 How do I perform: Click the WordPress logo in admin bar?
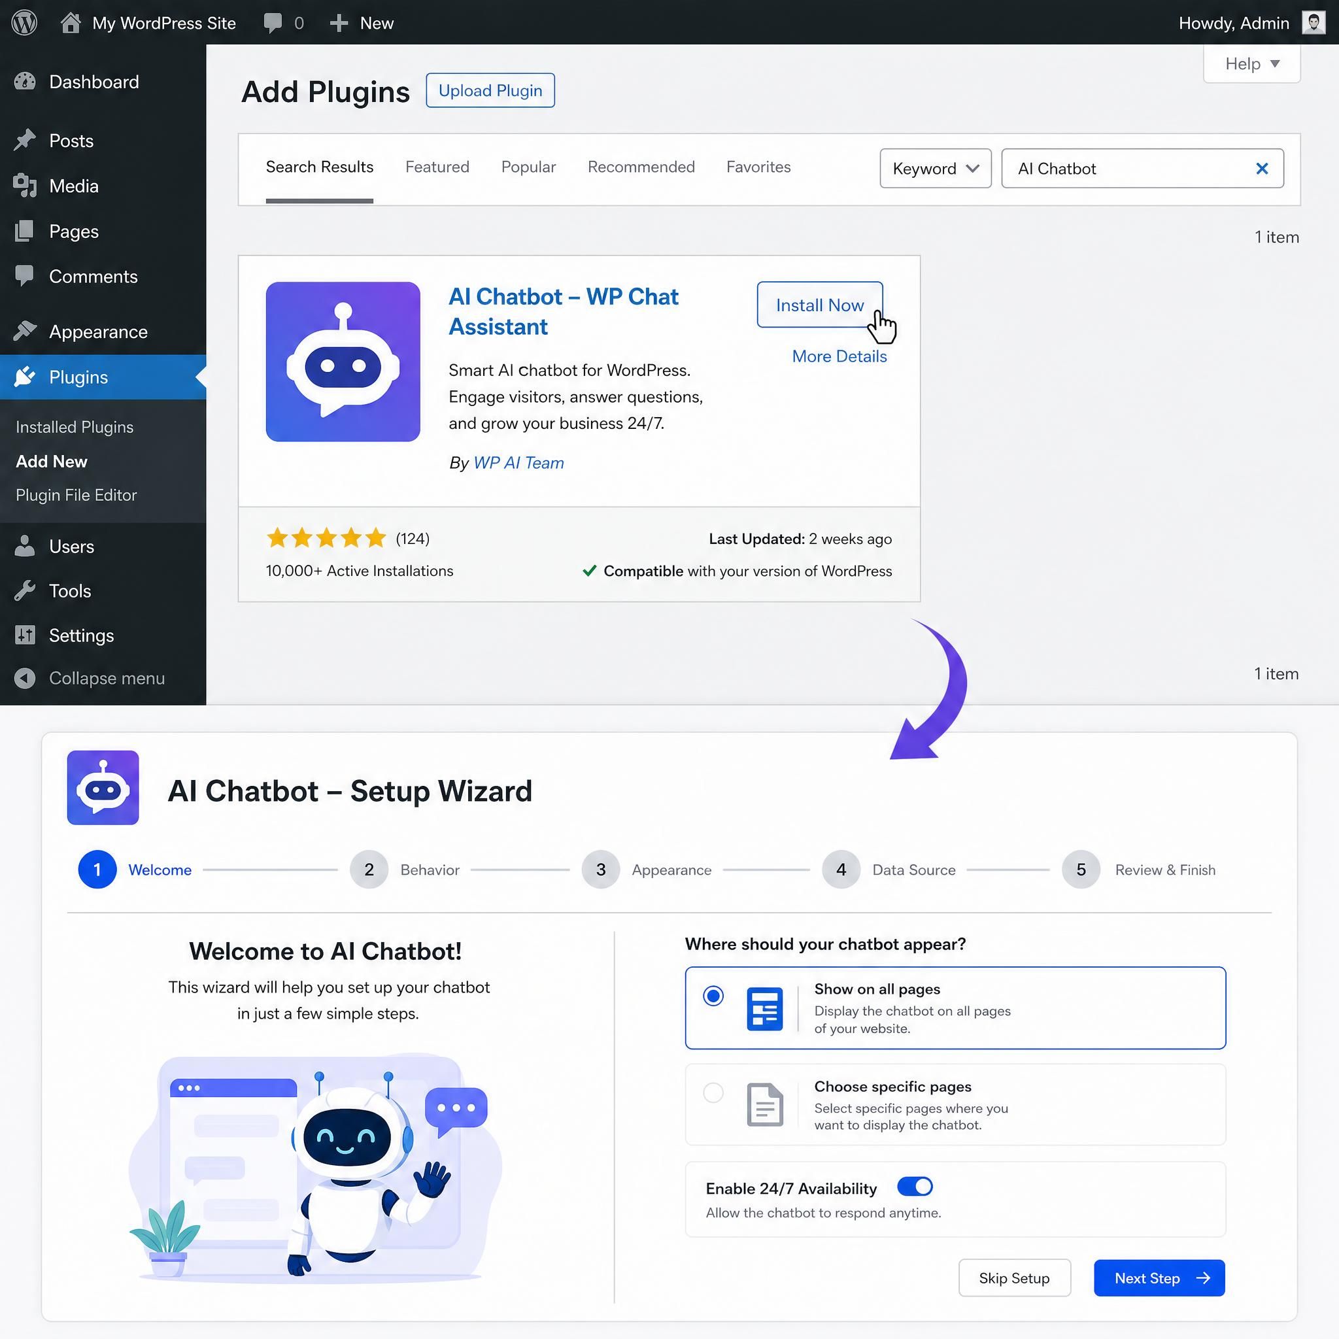(24, 23)
